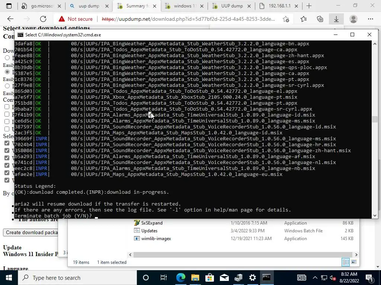
Task: Click the 1/10/2016 7:15 AM date cell
Action: point(249,223)
